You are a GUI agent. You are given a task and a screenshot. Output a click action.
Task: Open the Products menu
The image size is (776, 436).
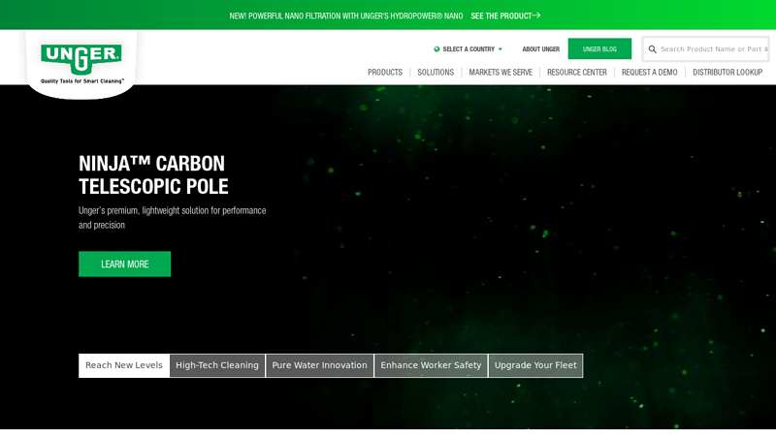385,73
